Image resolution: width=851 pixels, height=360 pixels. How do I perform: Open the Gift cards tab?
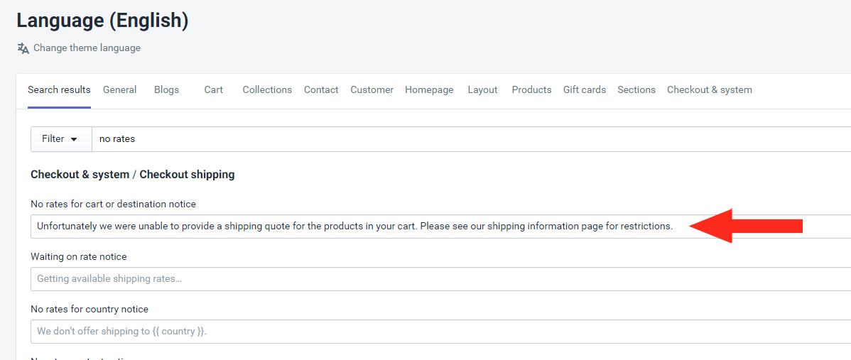[585, 90]
